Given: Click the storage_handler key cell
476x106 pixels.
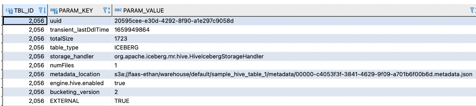Looking at the screenshot, I should pos(80,57).
